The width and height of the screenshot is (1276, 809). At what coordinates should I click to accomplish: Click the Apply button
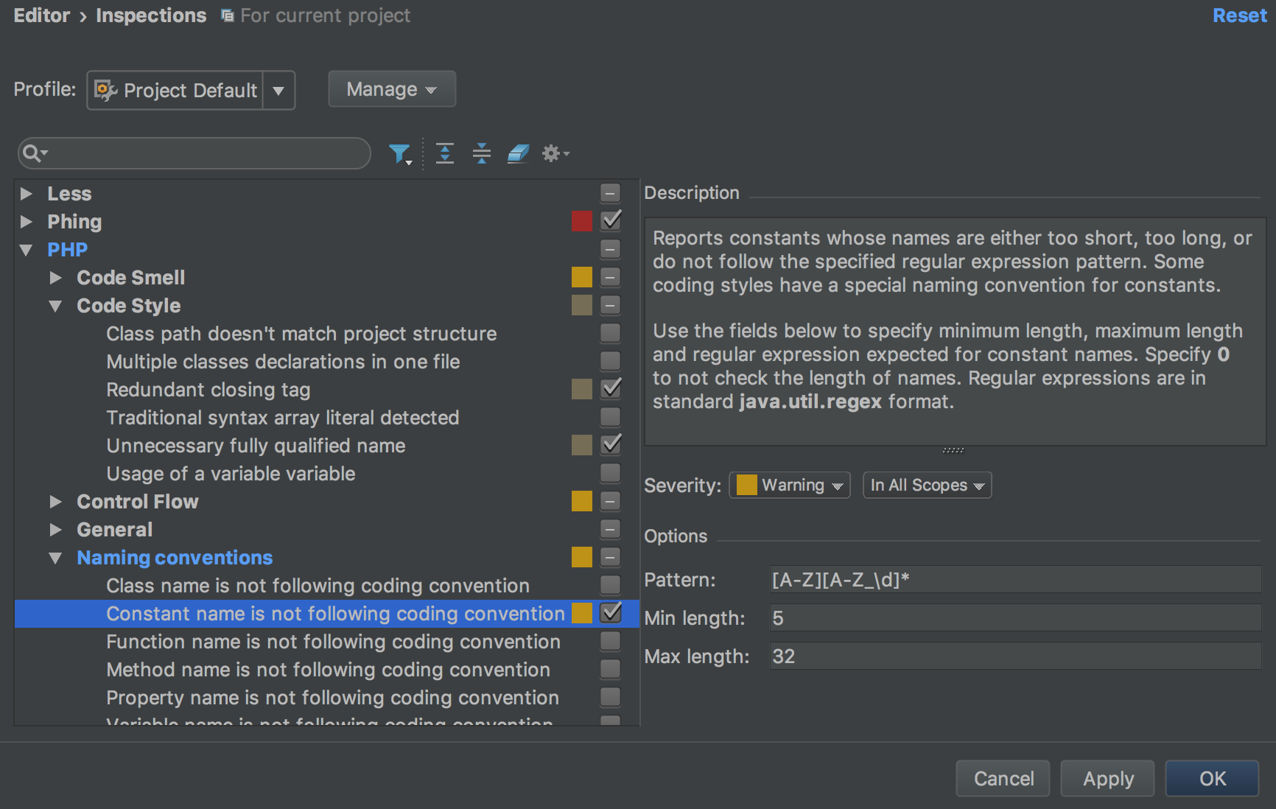tap(1107, 779)
